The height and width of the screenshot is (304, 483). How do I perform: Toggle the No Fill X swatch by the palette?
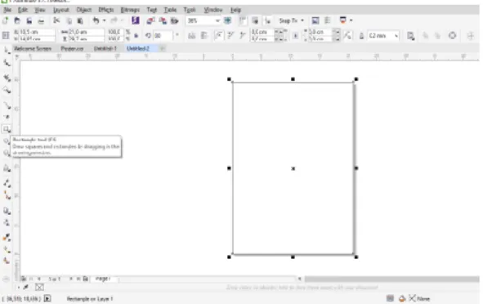[x=39, y=288]
